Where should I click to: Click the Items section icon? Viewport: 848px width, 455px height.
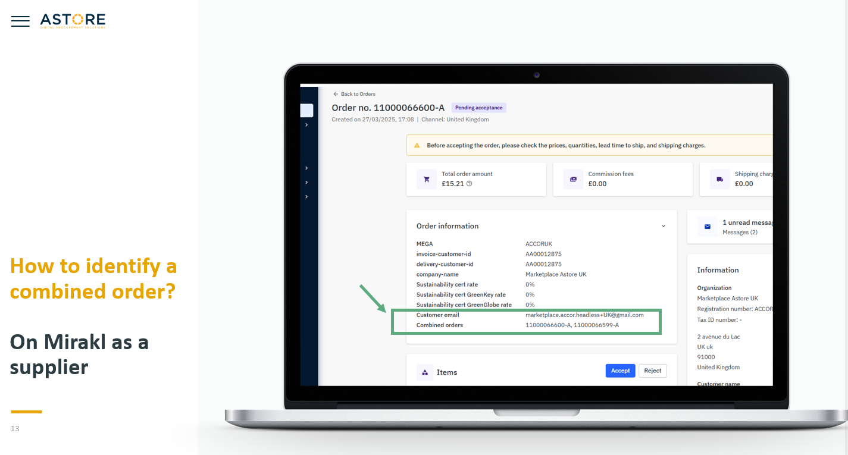click(x=425, y=372)
